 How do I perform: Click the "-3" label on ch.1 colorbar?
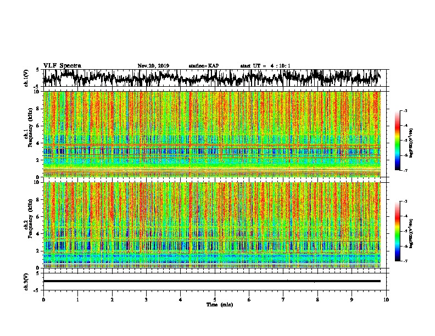click(405, 110)
